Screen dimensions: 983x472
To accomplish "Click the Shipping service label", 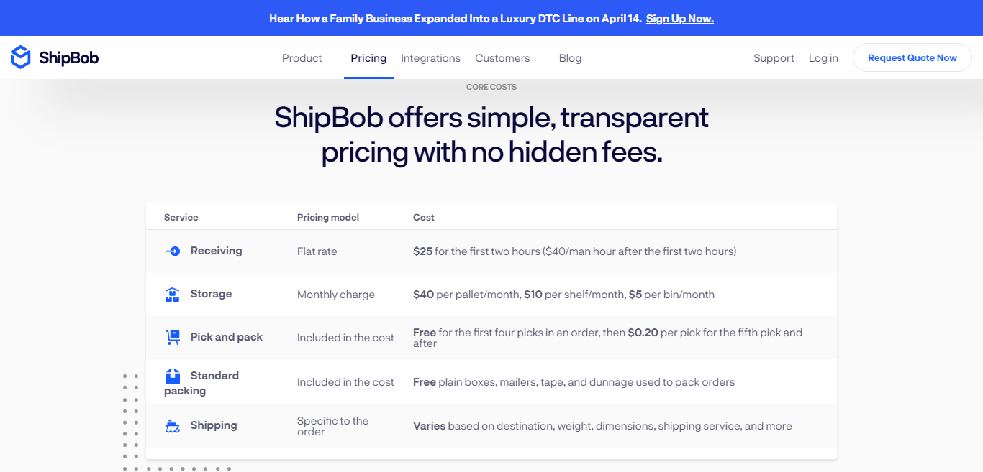I will click(214, 425).
